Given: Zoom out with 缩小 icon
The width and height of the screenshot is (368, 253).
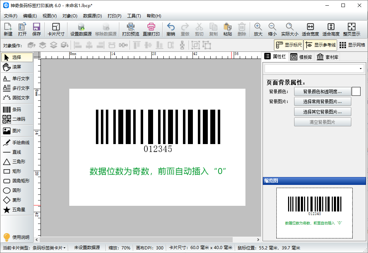Looking at the screenshot, I should [x=272, y=29].
